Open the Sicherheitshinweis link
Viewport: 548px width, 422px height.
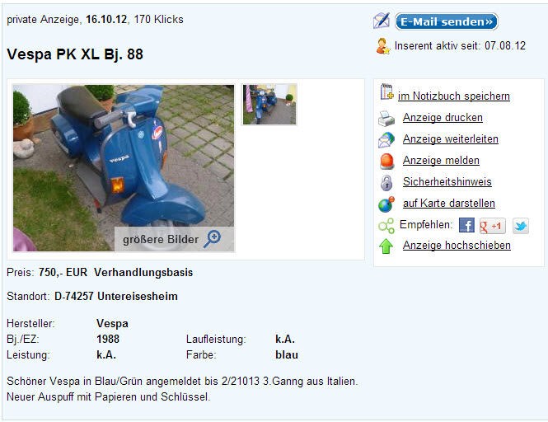point(447,181)
